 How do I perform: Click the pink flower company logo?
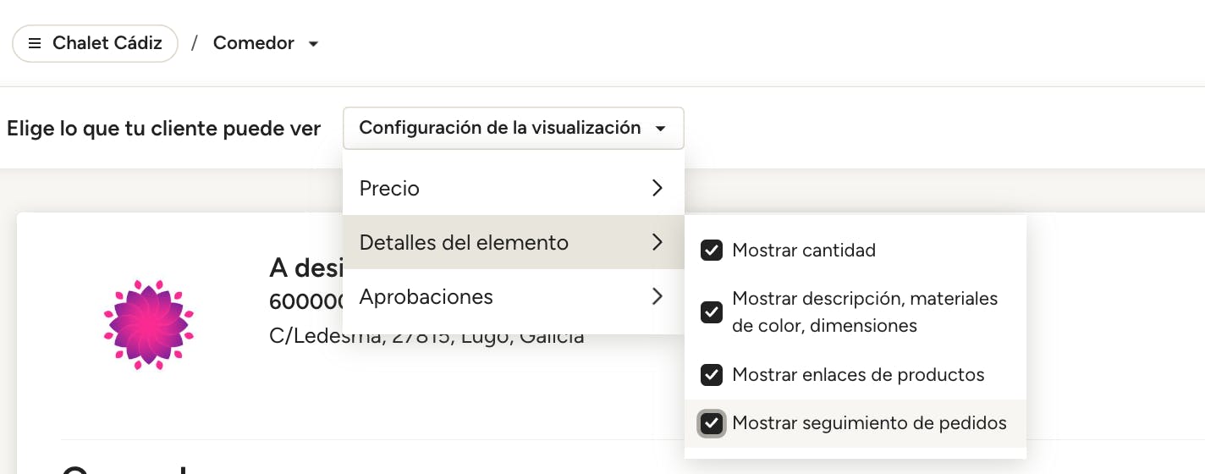click(149, 324)
